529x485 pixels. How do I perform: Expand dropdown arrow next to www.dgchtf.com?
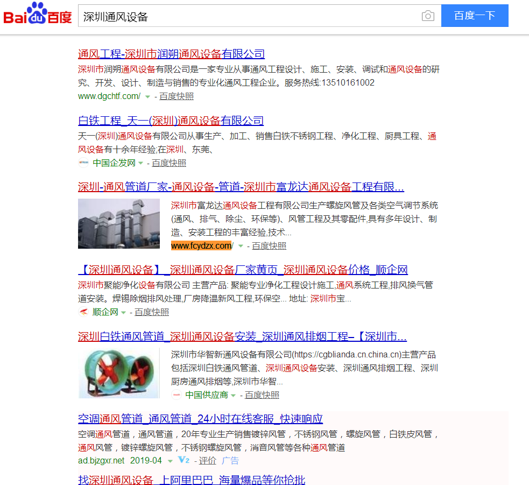(147, 97)
